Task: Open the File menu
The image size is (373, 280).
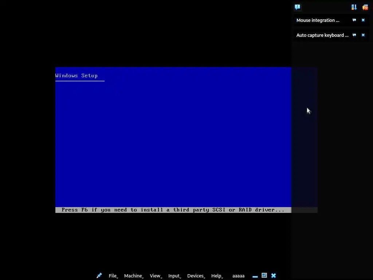Action: tap(113, 276)
